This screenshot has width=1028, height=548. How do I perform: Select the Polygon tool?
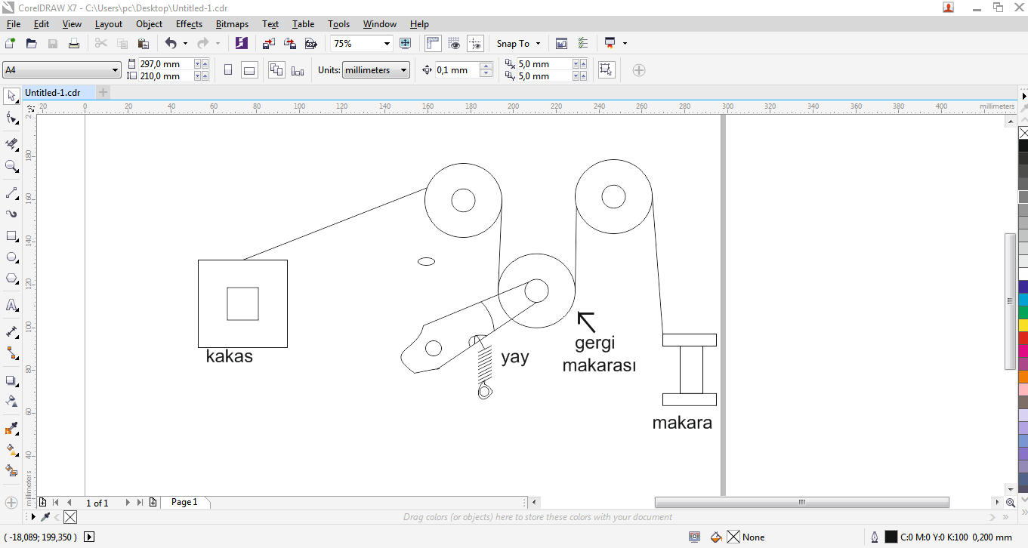coord(11,279)
